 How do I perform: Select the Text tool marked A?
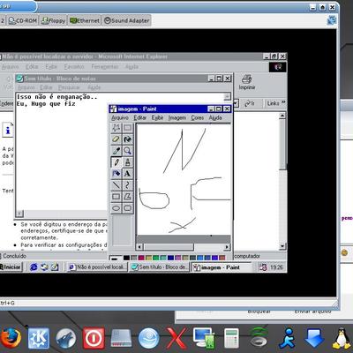(127, 174)
